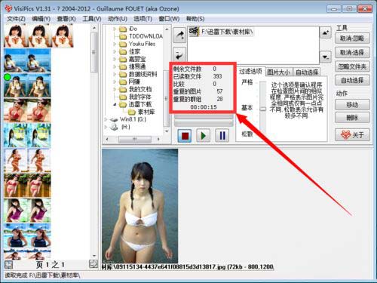Select the Win8.1 (G:) drive icon

pos(114,119)
